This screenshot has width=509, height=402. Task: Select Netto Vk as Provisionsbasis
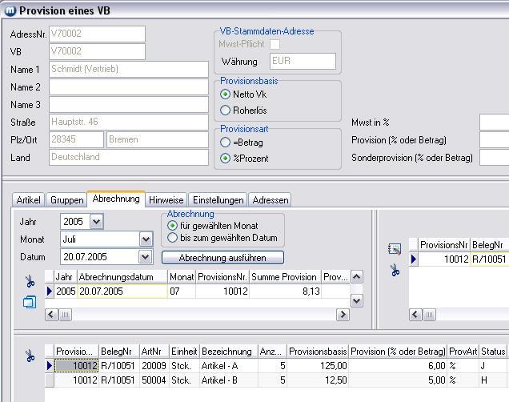pyautogui.click(x=226, y=94)
